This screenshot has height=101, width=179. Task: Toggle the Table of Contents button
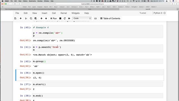pos(110,19)
